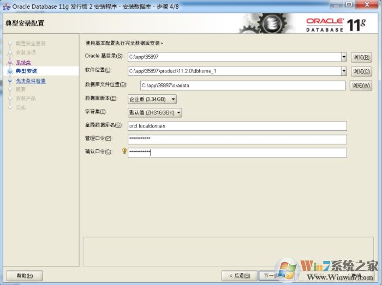The height and width of the screenshot is (285, 382).
Task: Open the 先决条件检查 step link
Action: point(31,81)
